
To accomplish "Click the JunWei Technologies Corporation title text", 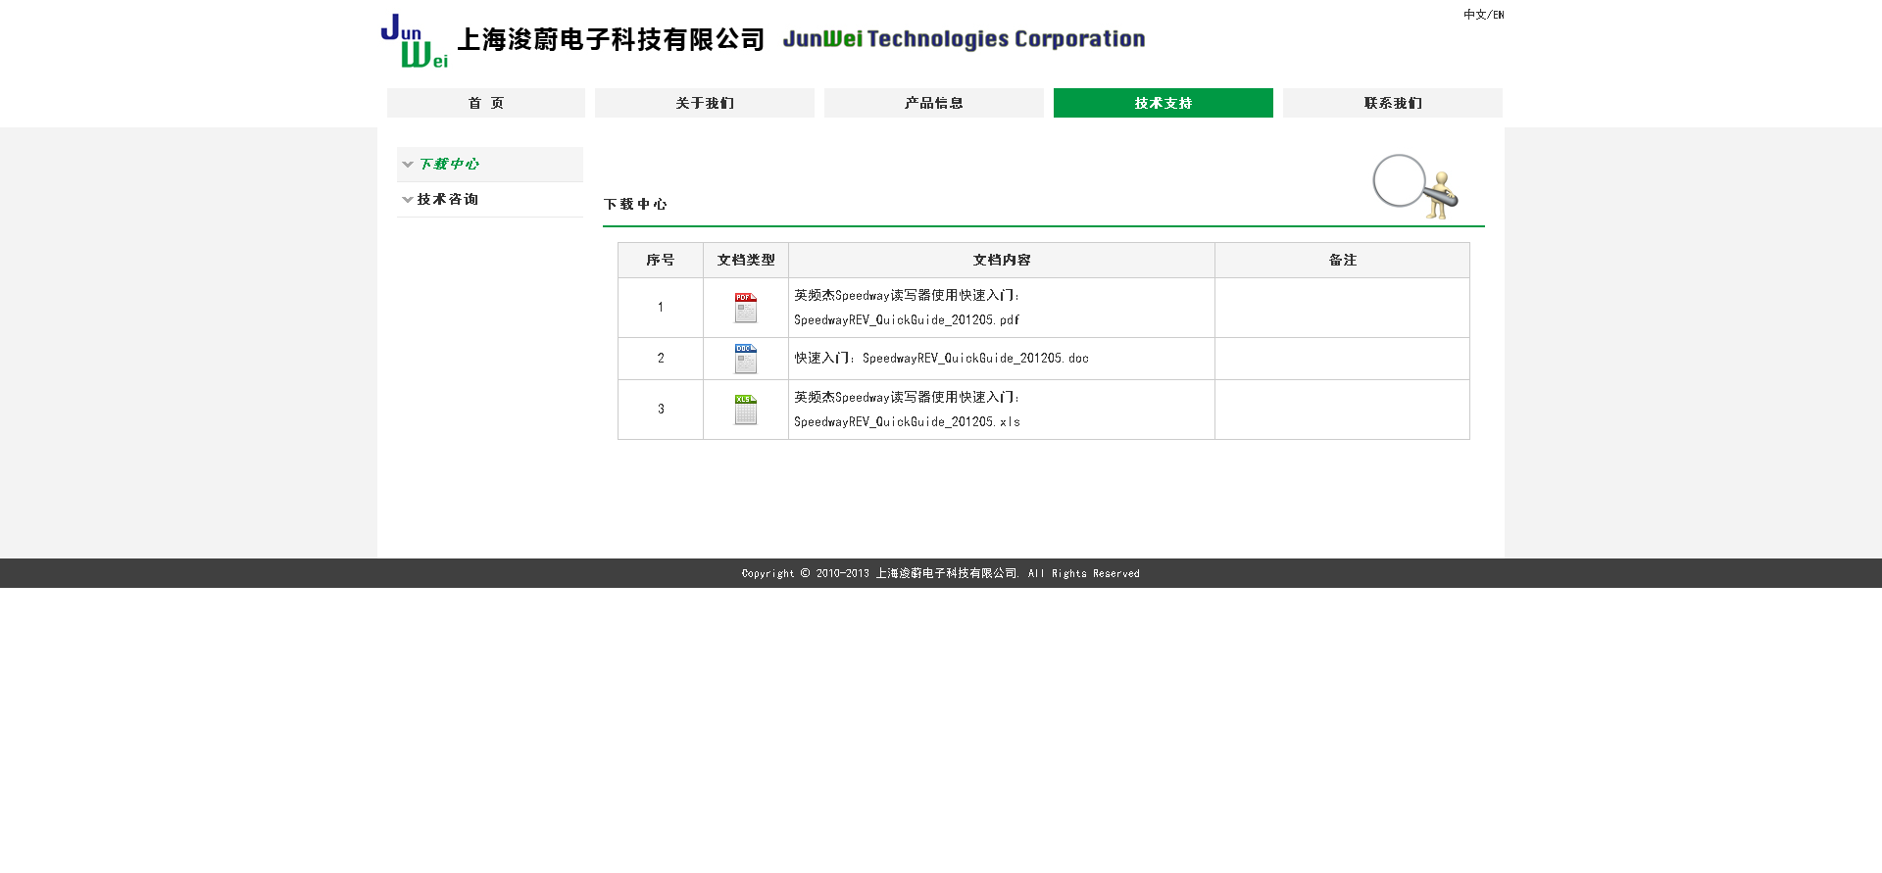I will click(x=964, y=39).
